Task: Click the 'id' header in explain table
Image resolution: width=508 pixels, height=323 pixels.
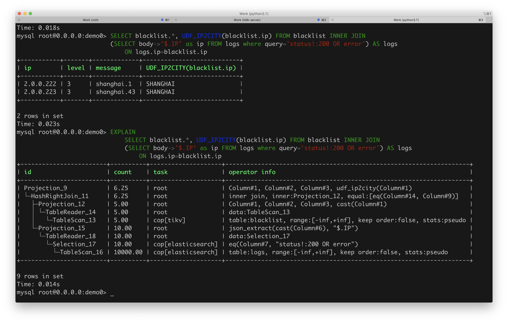Action: tap(28, 172)
